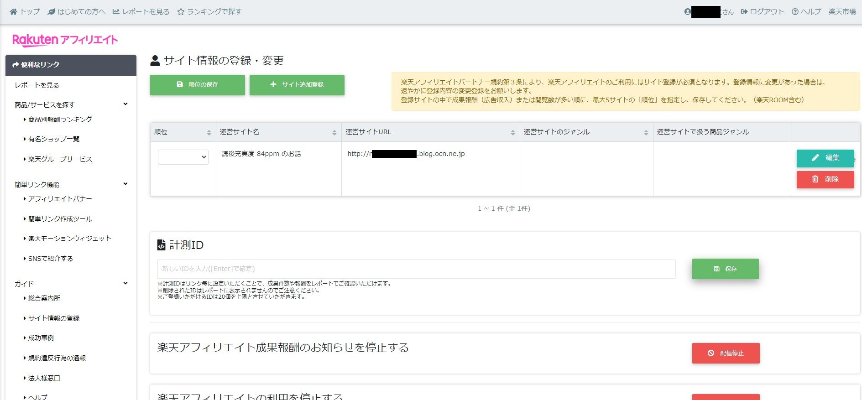
Task: Click the home icon beside トップ
Action: click(x=14, y=12)
